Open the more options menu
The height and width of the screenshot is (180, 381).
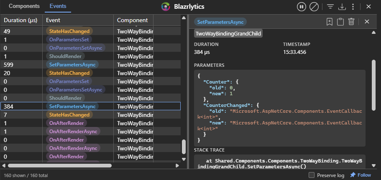[353, 7]
